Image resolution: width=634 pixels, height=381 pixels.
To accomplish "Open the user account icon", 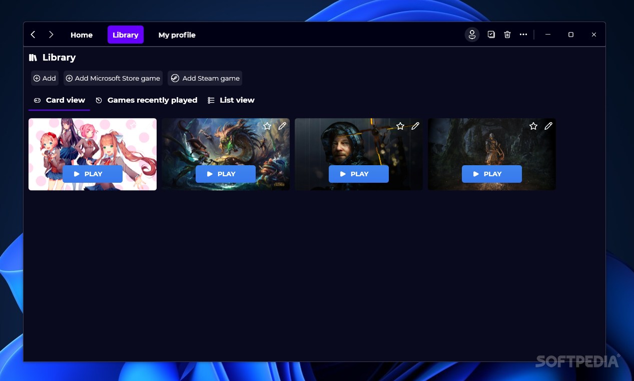I will click(x=472, y=35).
